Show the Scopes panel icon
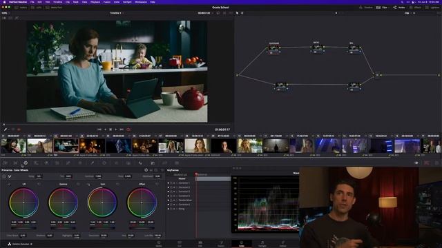442x248 pixels. click(x=427, y=163)
